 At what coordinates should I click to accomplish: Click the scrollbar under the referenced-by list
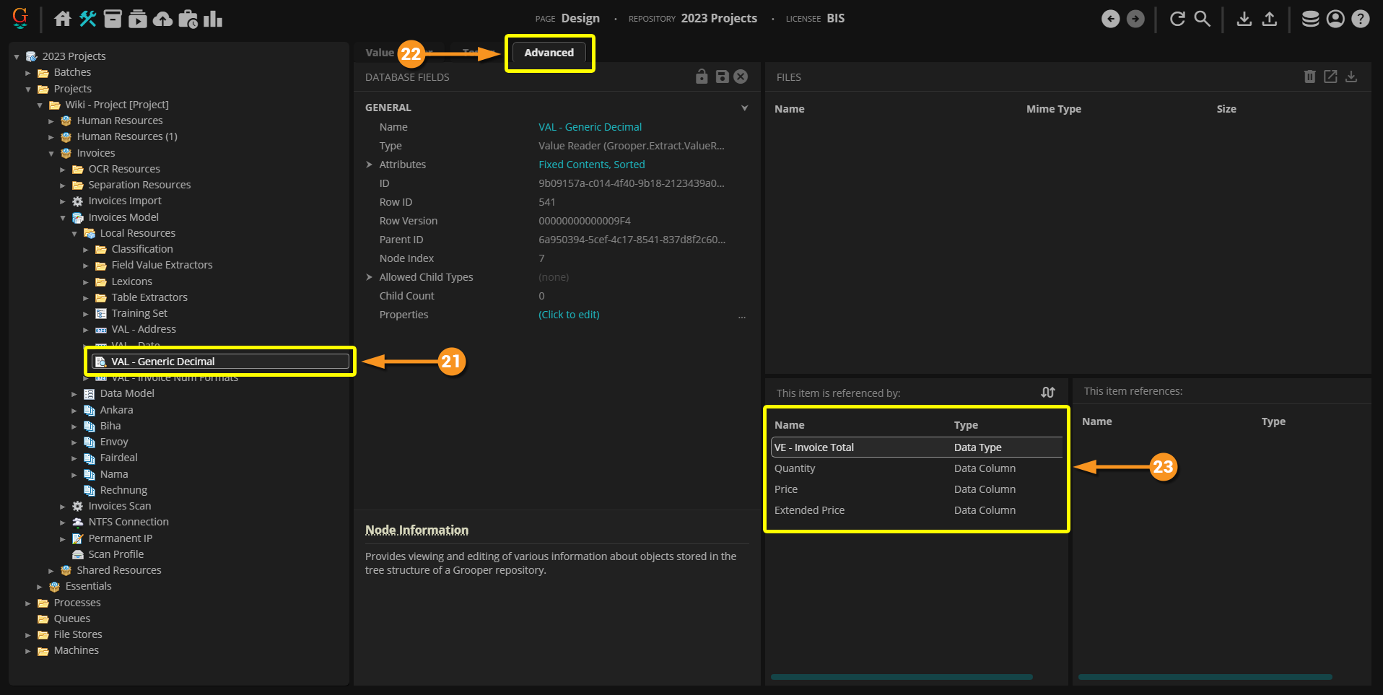coord(902,677)
